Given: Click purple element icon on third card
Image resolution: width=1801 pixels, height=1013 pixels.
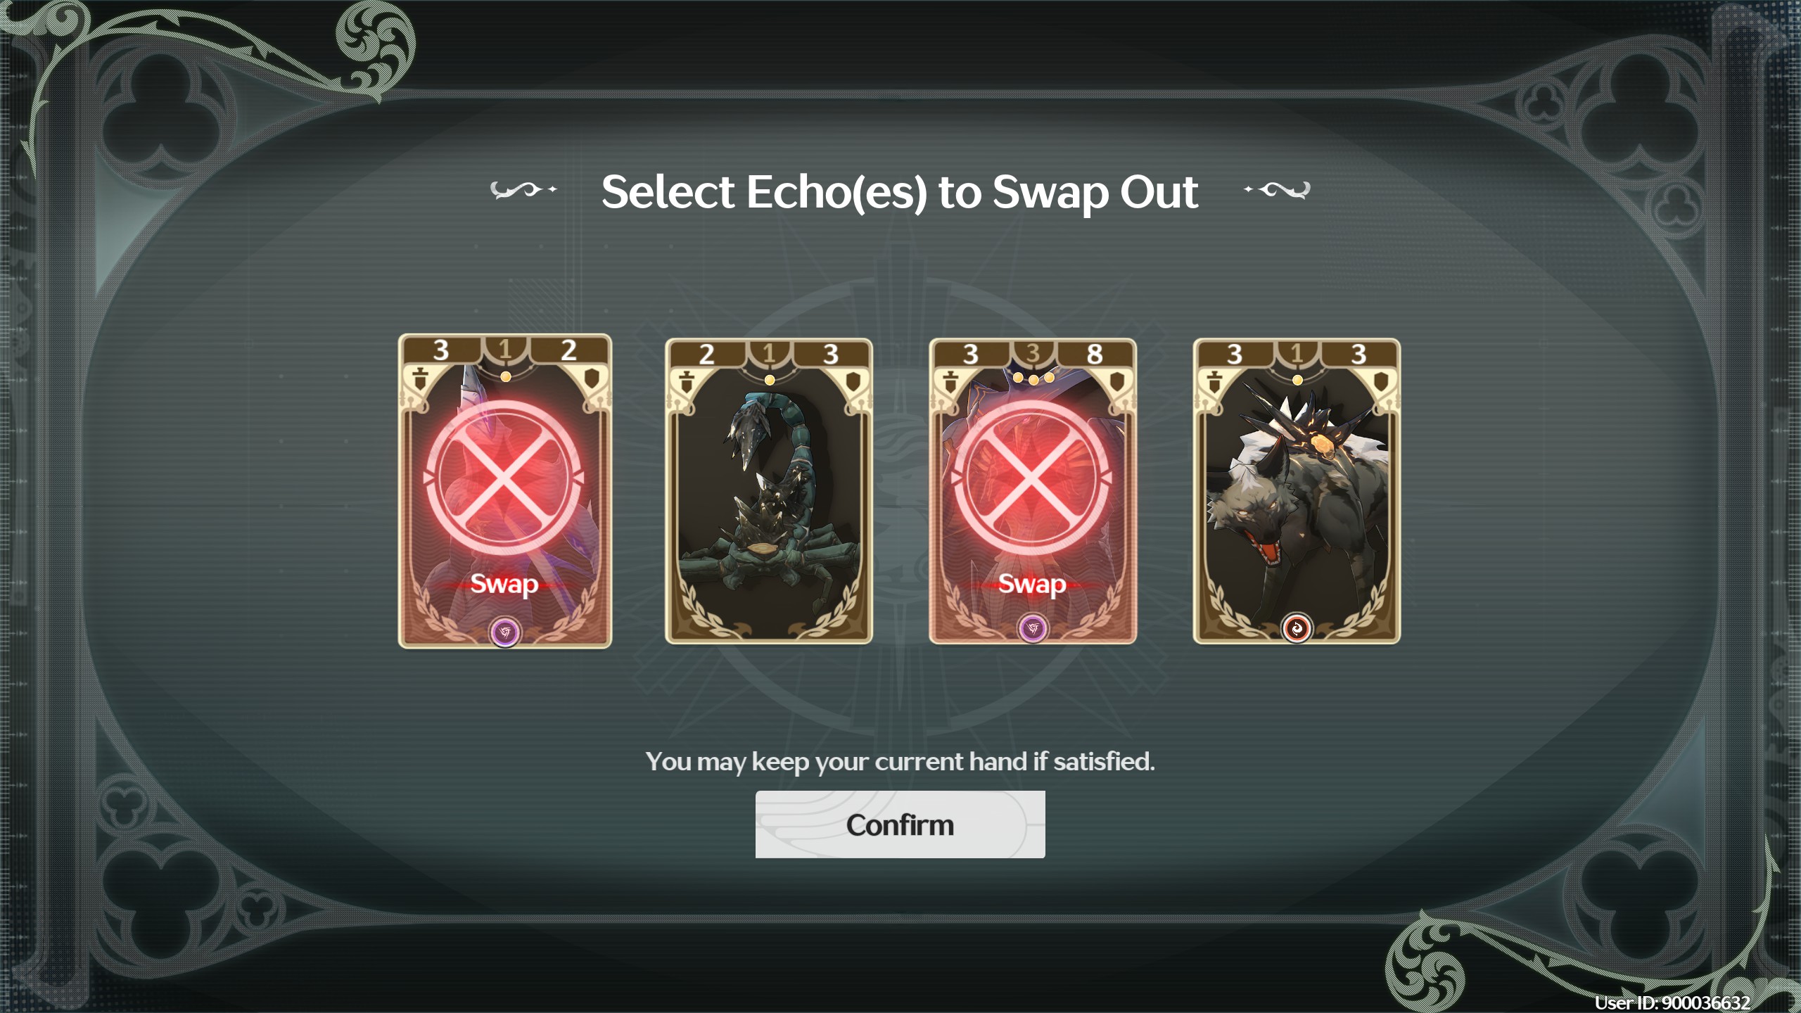Looking at the screenshot, I should (1033, 628).
